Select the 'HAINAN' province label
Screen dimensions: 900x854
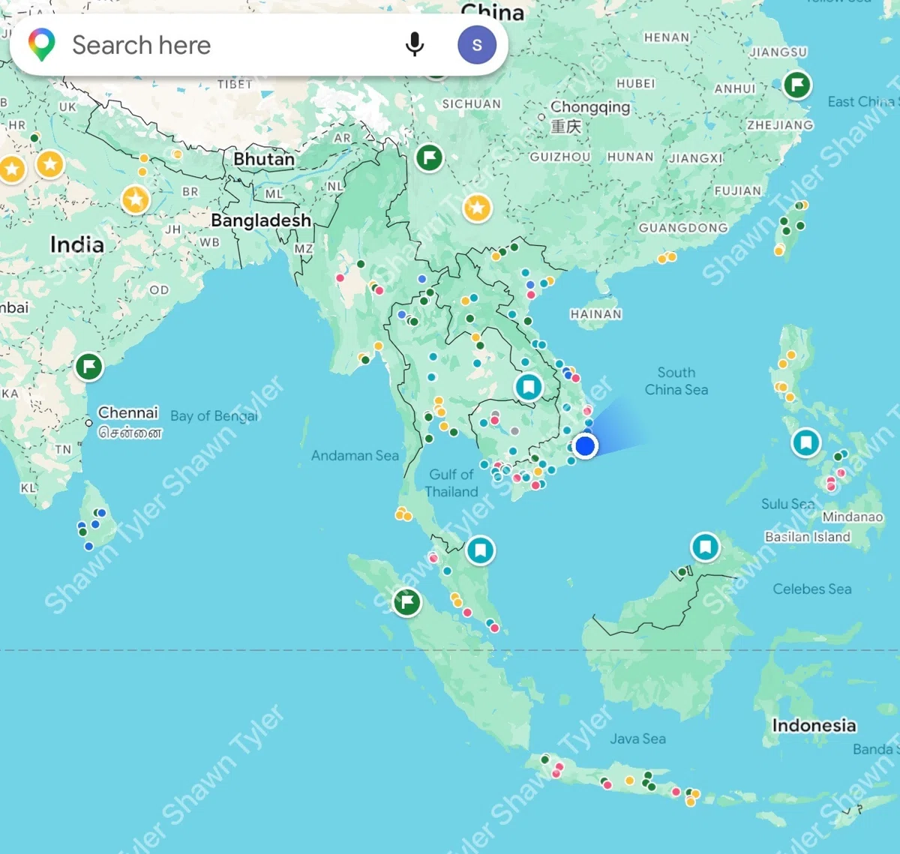[x=596, y=314]
